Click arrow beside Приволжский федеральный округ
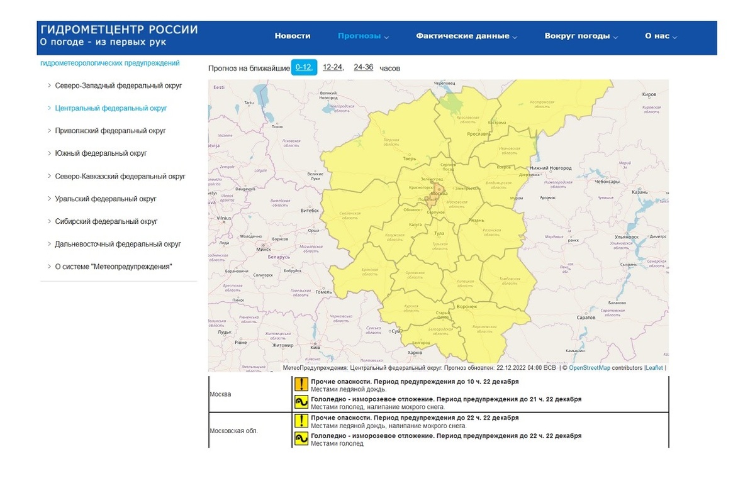The width and height of the screenshot is (755, 503). coord(50,131)
